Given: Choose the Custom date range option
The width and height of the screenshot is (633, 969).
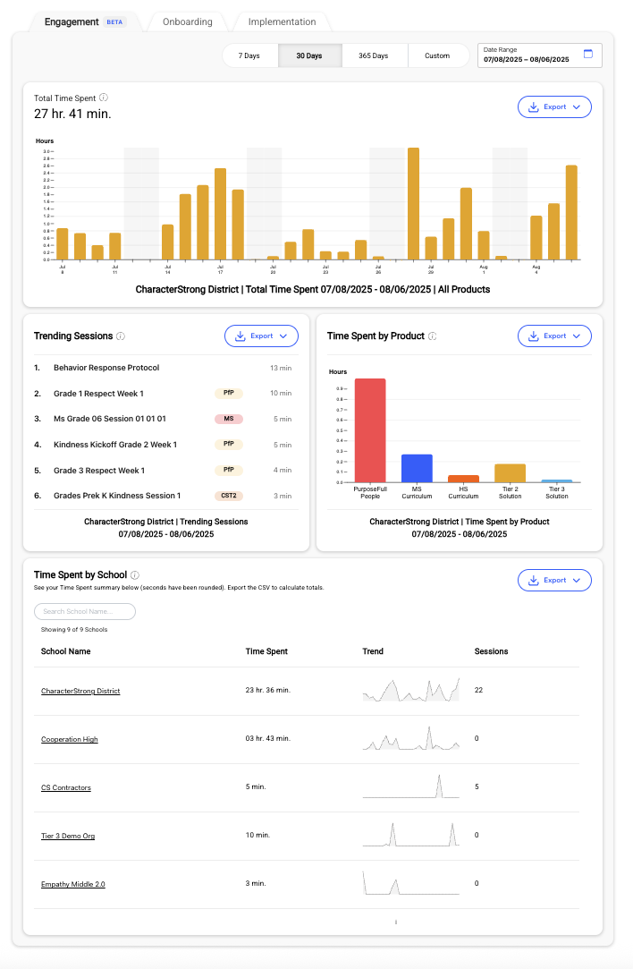Looking at the screenshot, I should 437,55.
